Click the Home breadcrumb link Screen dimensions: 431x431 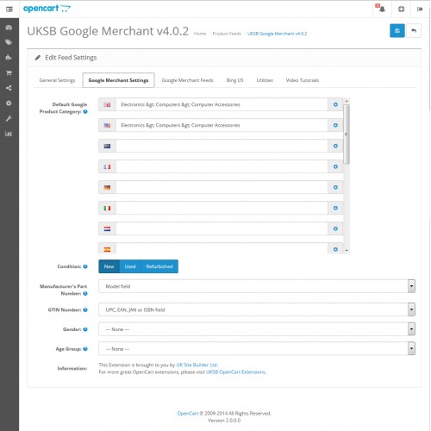(x=200, y=34)
